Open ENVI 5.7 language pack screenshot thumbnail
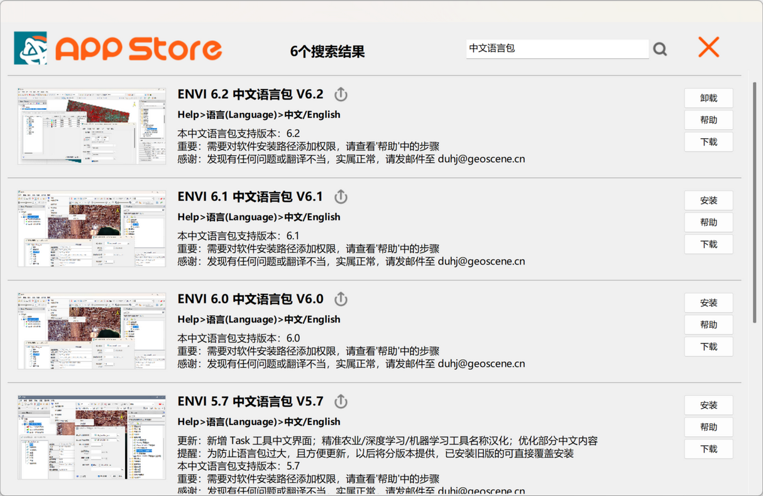 92,437
